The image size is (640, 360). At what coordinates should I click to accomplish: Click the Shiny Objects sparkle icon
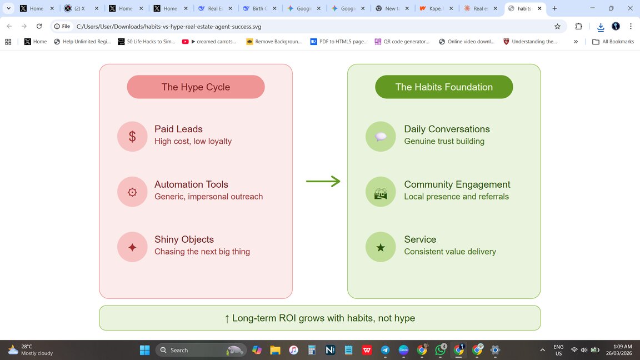132,247
